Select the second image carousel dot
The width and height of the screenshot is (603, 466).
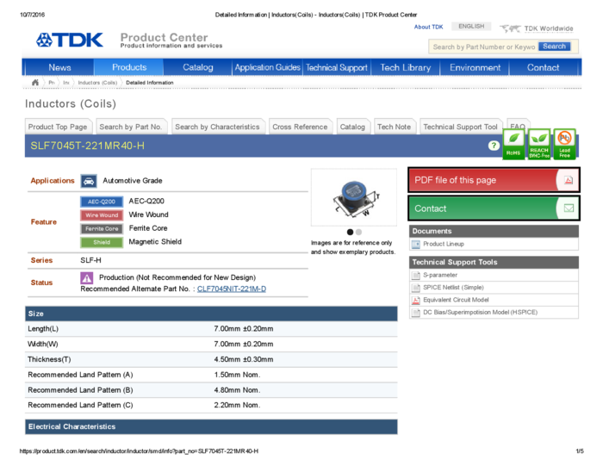pyautogui.click(x=359, y=232)
